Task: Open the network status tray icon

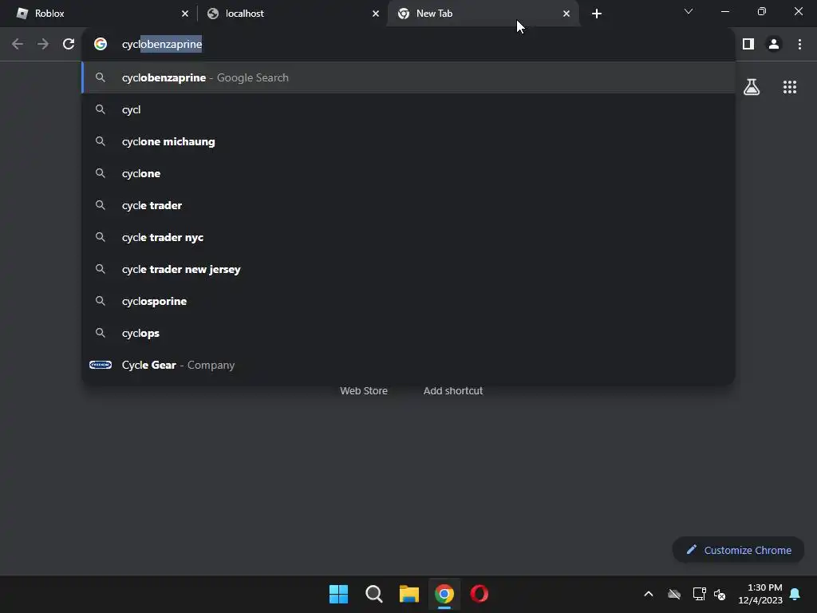Action: pyautogui.click(x=699, y=594)
